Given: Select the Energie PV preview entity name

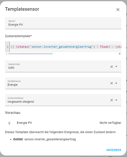Looking at the screenshot, I should point(24,123).
